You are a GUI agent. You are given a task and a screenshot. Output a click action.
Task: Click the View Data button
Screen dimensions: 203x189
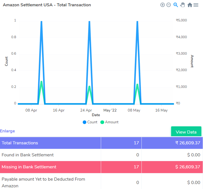point(186,132)
